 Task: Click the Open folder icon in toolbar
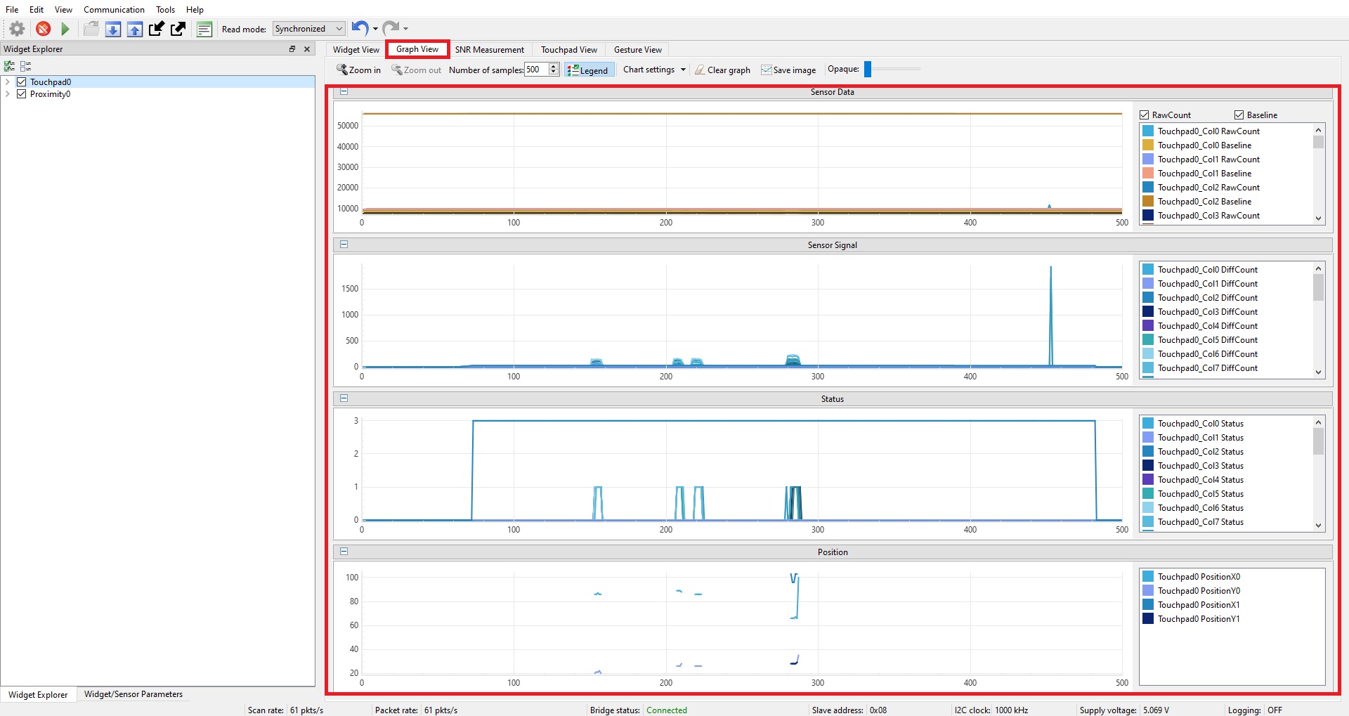91,29
